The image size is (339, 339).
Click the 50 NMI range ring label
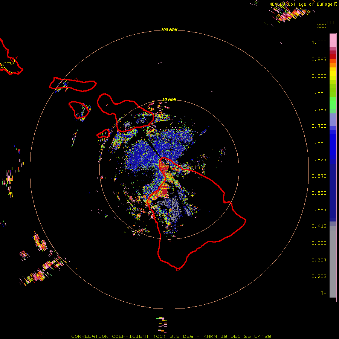click(169, 99)
